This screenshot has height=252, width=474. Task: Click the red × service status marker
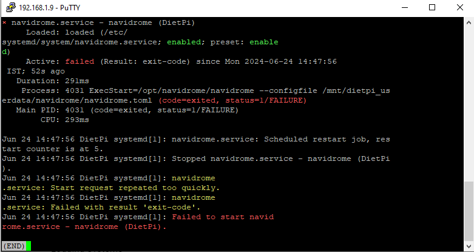[x=4, y=23]
